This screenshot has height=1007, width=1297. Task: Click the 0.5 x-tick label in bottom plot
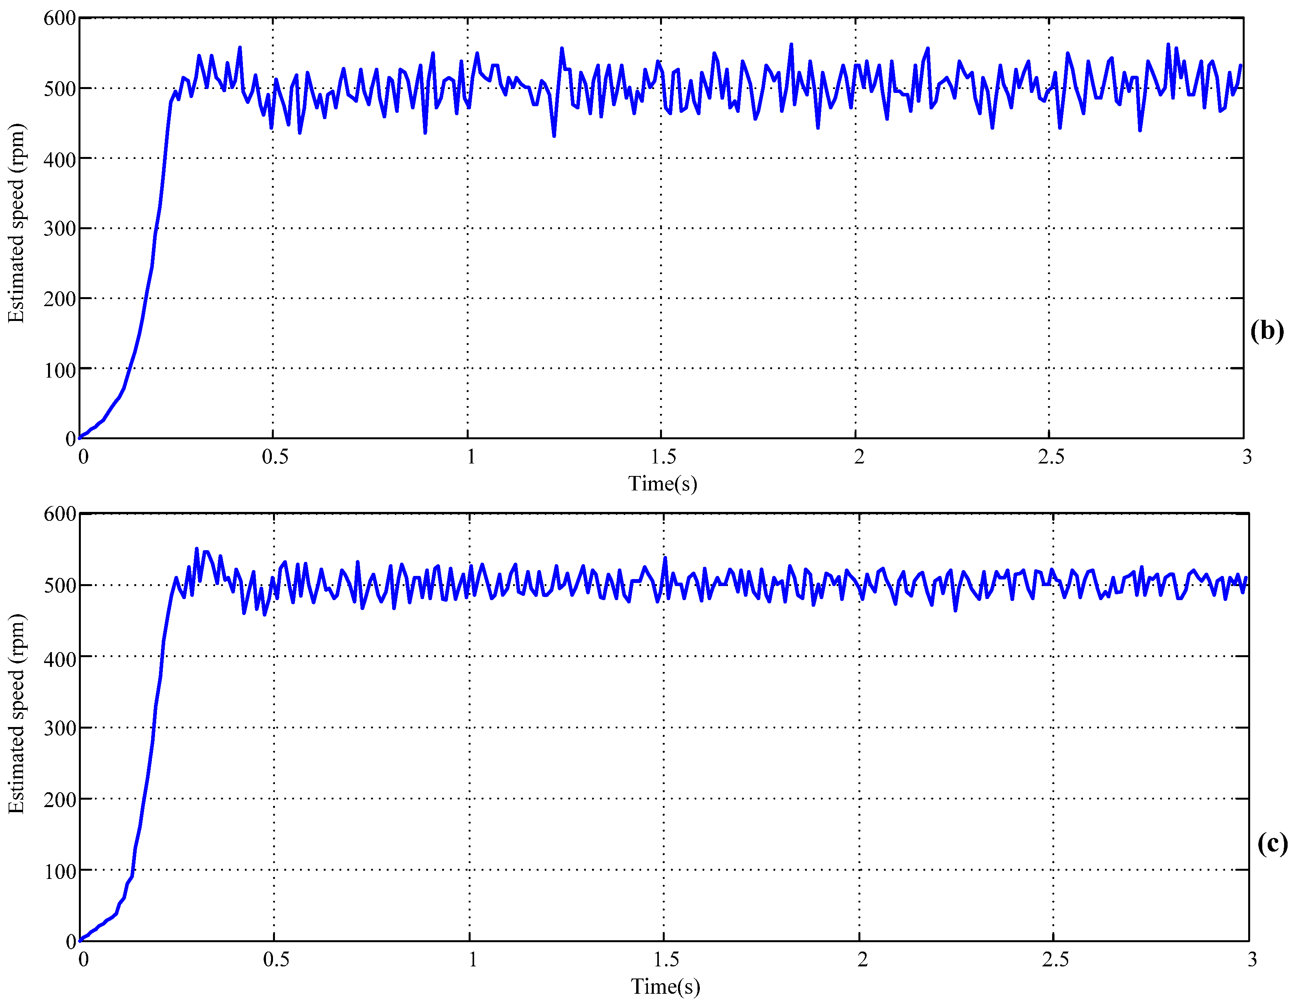tap(276, 959)
